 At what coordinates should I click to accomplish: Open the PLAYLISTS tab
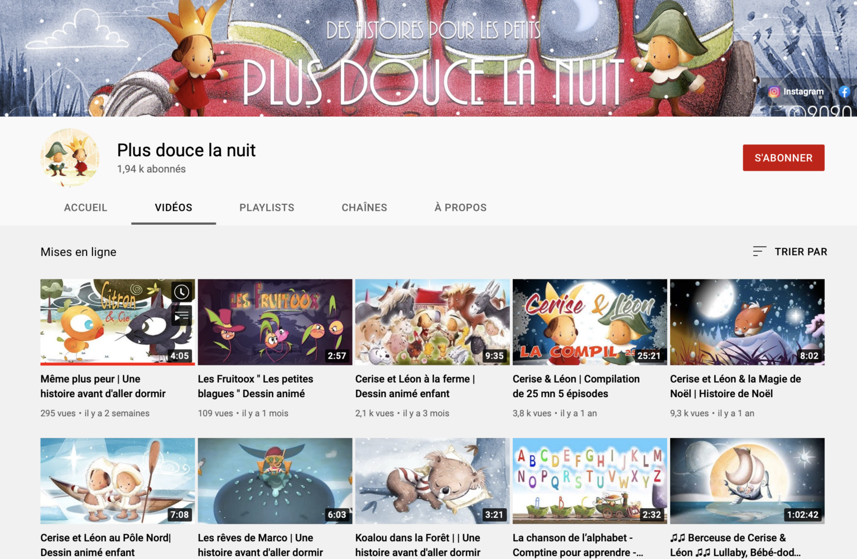point(267,208)
